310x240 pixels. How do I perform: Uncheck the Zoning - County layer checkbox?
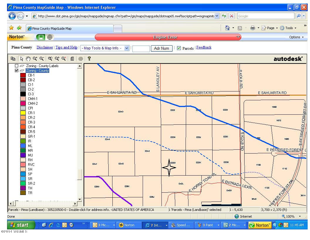(17, 71)
